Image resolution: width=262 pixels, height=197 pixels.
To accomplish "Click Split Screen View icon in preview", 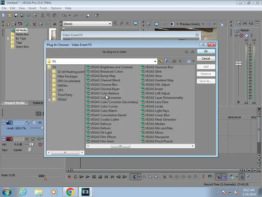I will (172, 24).
